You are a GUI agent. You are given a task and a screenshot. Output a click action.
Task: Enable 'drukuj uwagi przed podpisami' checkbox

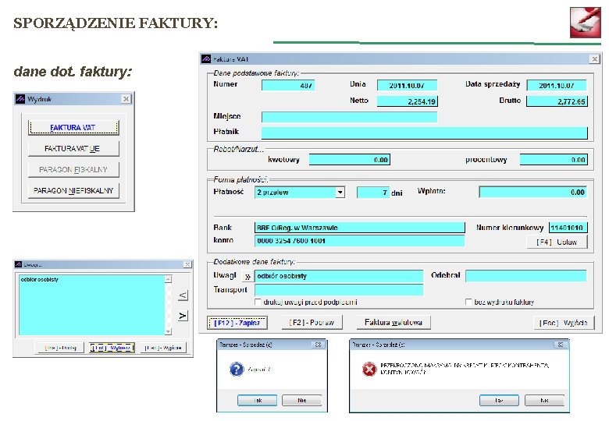pos(258,302)
